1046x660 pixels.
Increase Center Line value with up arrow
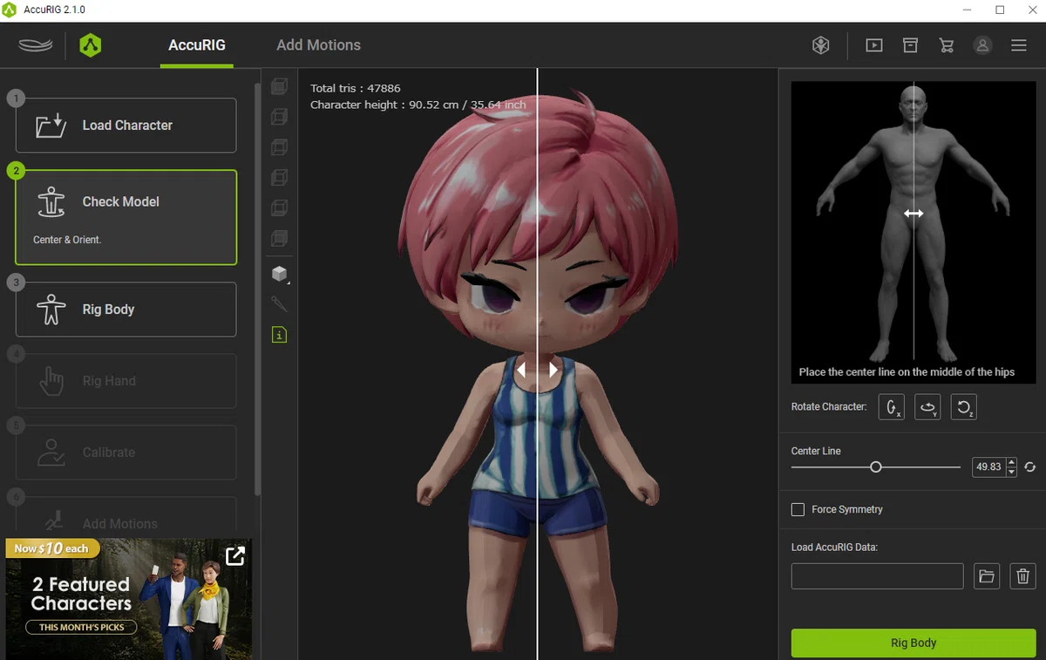pos(1011,463)
